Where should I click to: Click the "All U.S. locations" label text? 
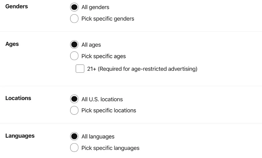102,99
